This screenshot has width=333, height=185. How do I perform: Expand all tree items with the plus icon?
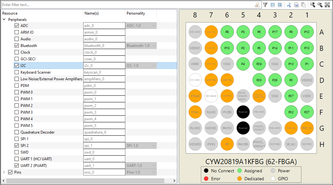tap(280, 5)
